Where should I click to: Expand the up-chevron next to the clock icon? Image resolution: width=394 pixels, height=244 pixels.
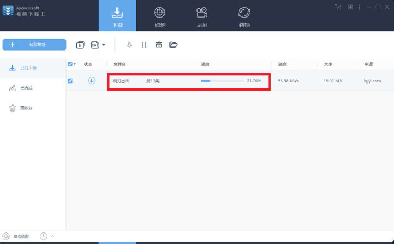pos(52,236)
